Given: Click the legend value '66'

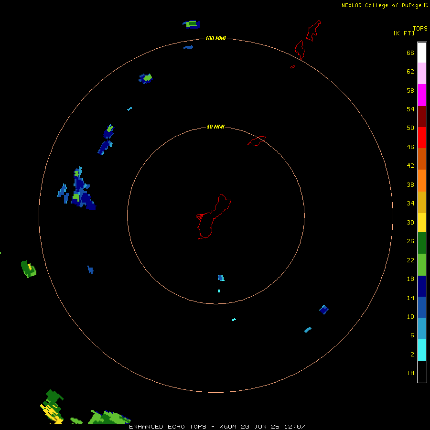Looking at the screenshot, I should tap(410, 53).
